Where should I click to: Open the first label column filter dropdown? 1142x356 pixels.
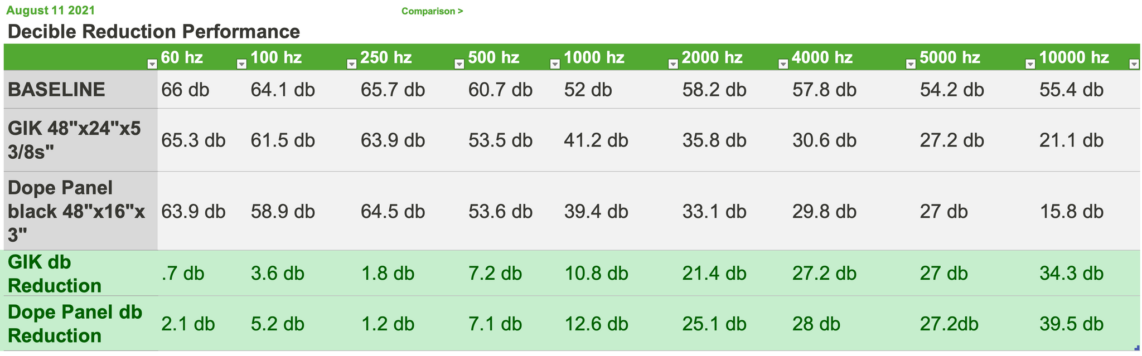[152, 64]
